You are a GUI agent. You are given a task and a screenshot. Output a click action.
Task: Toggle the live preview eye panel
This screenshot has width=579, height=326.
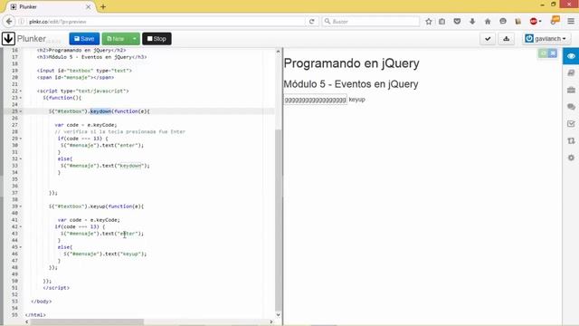tap(571, 56)
